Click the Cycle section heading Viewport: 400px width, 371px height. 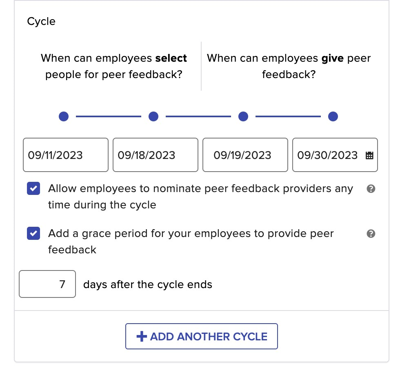pyautogui.click(x=41, y=21)
